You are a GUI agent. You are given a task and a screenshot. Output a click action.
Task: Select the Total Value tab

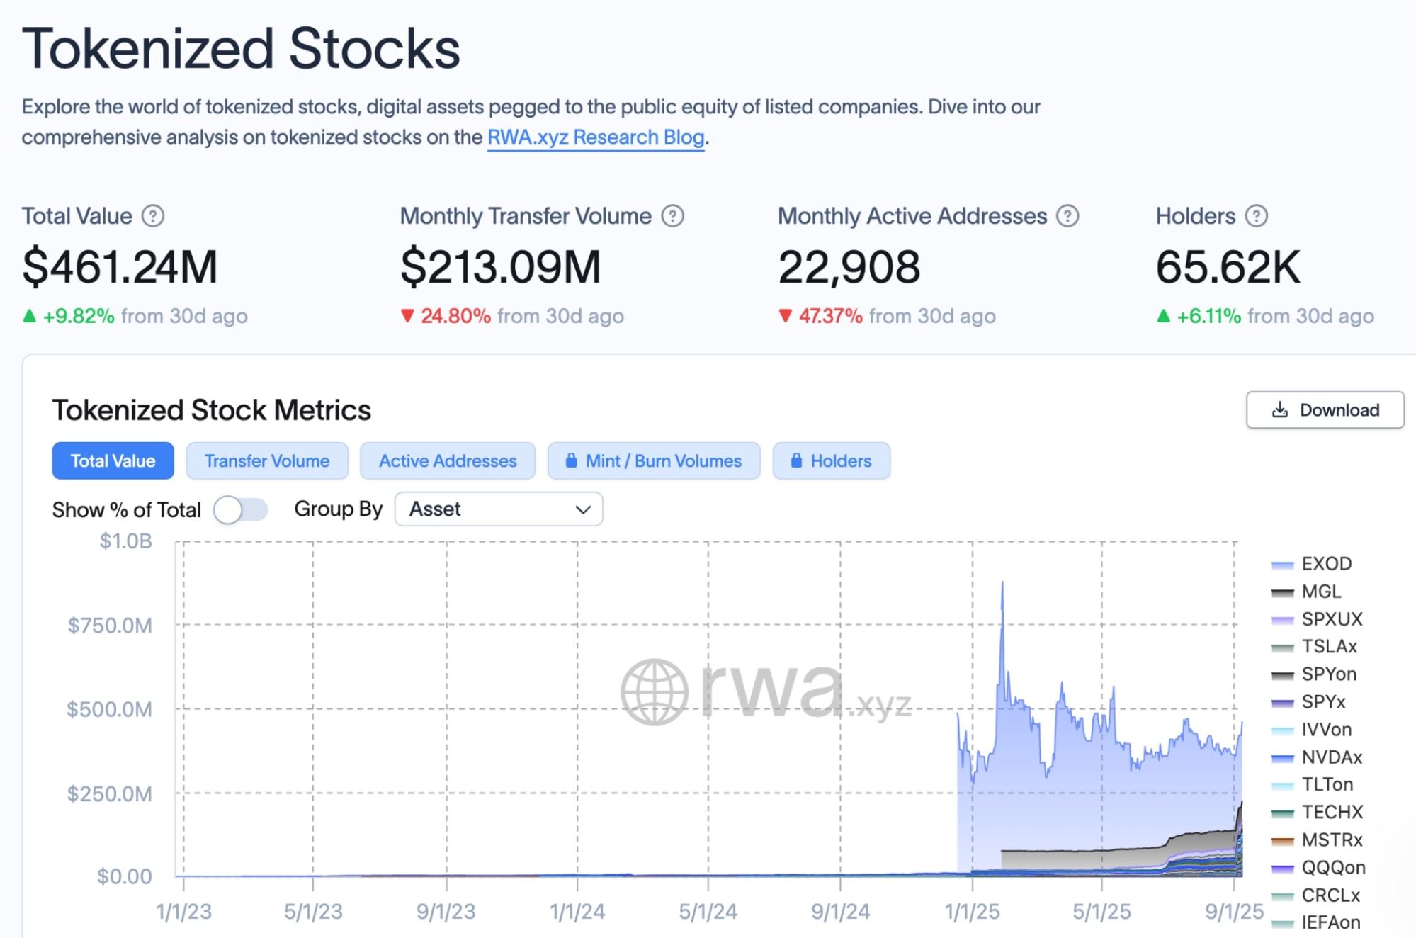coord(113,461)
